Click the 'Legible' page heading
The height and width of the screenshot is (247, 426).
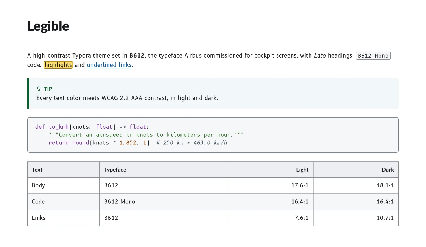tap(48, 26)
